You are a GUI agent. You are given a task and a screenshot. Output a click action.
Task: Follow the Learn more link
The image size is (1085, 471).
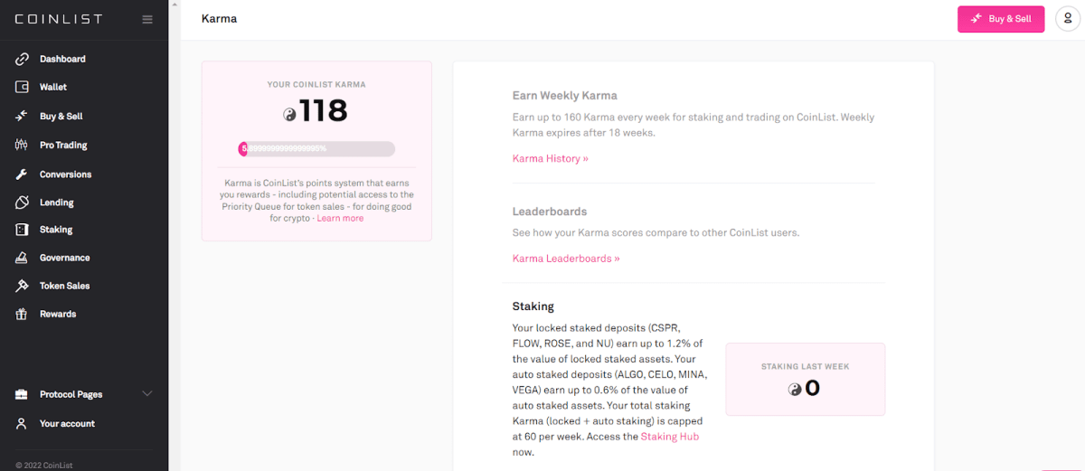coord(340,218)
